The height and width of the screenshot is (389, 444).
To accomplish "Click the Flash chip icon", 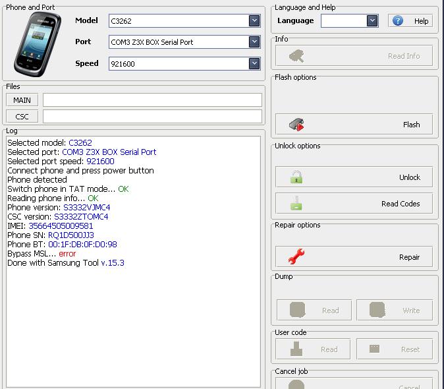I will point(296,125).
